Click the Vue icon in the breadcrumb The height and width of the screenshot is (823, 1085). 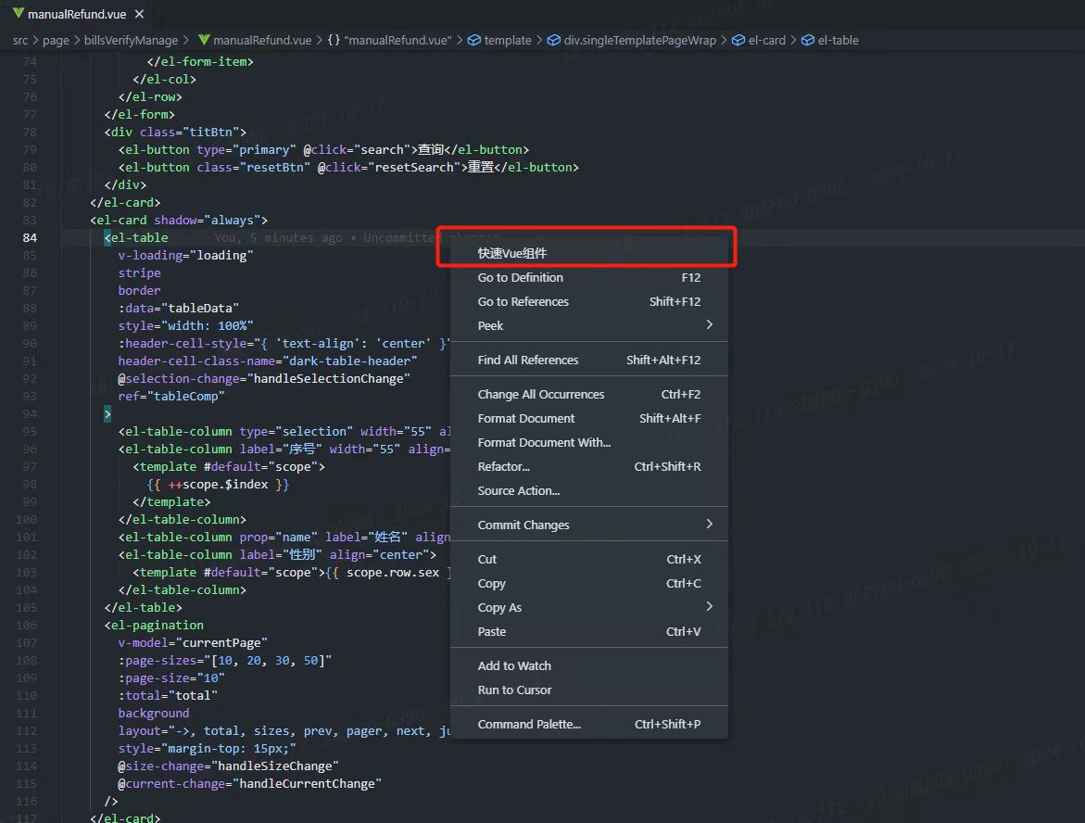pyautogui.click(x=204, y=40)
